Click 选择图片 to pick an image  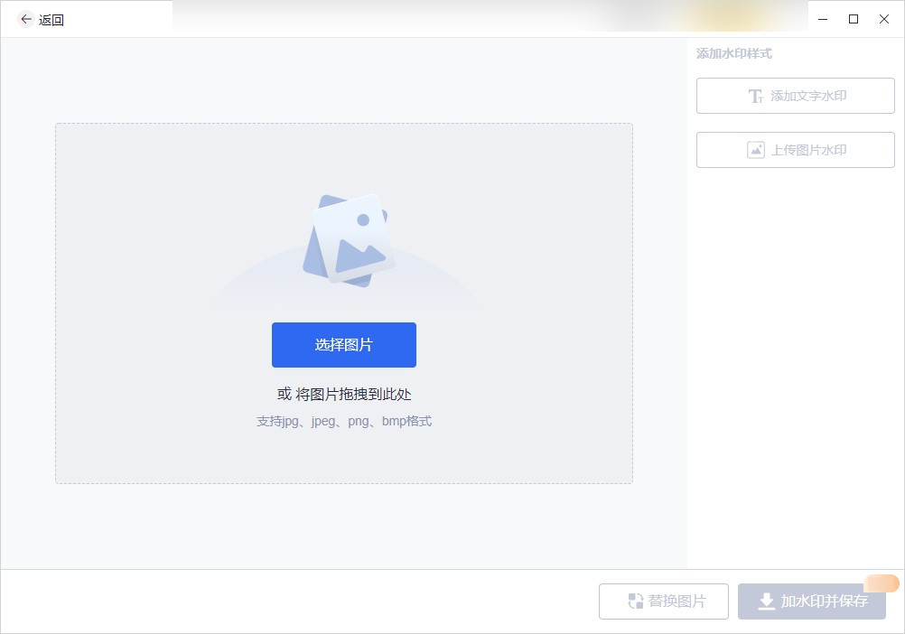point(344,345)
